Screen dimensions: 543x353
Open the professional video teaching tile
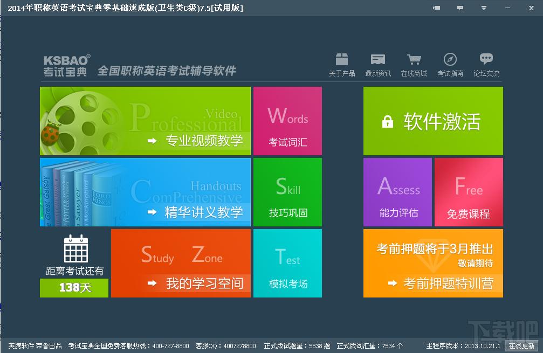coord(145,121)
